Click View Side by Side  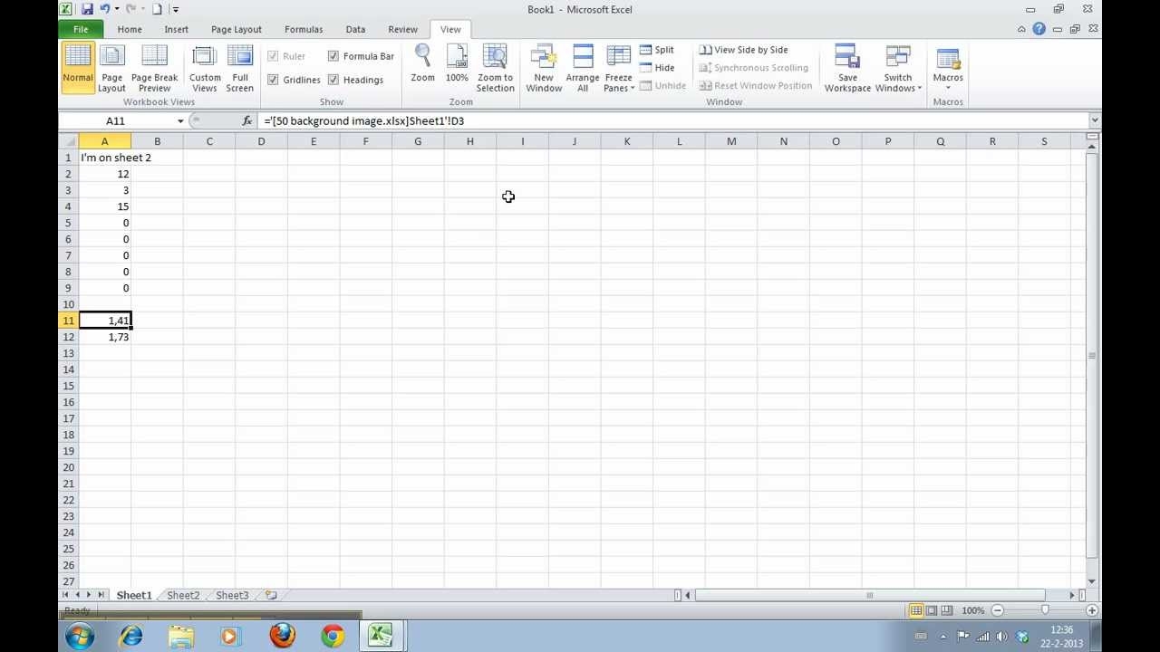point(744,50)
